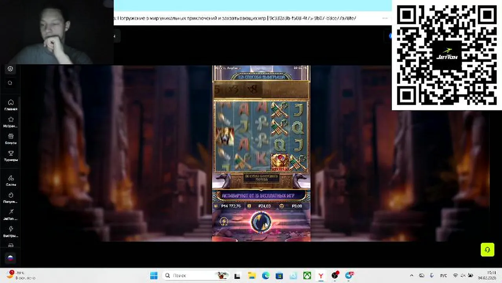The height and width of the screenshot is (283, 502).
Task: Click the page title text in browser bar
Action: (235, 18)
